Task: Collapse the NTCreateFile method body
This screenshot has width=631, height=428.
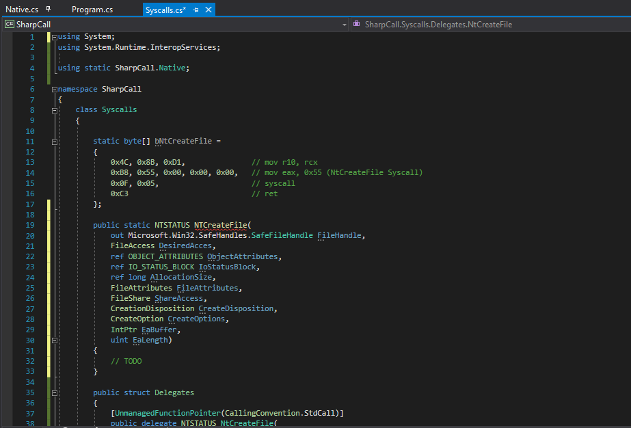Action: tap(54, 340)
